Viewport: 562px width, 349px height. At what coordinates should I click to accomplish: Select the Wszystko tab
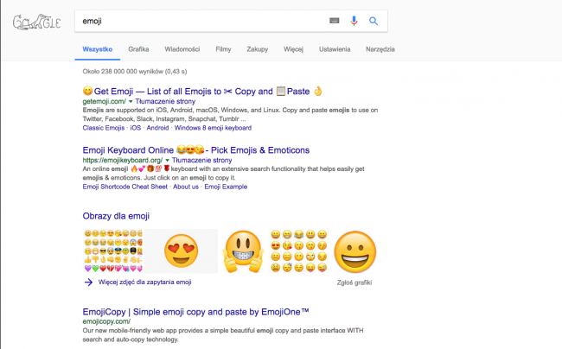tap(98, 49)
